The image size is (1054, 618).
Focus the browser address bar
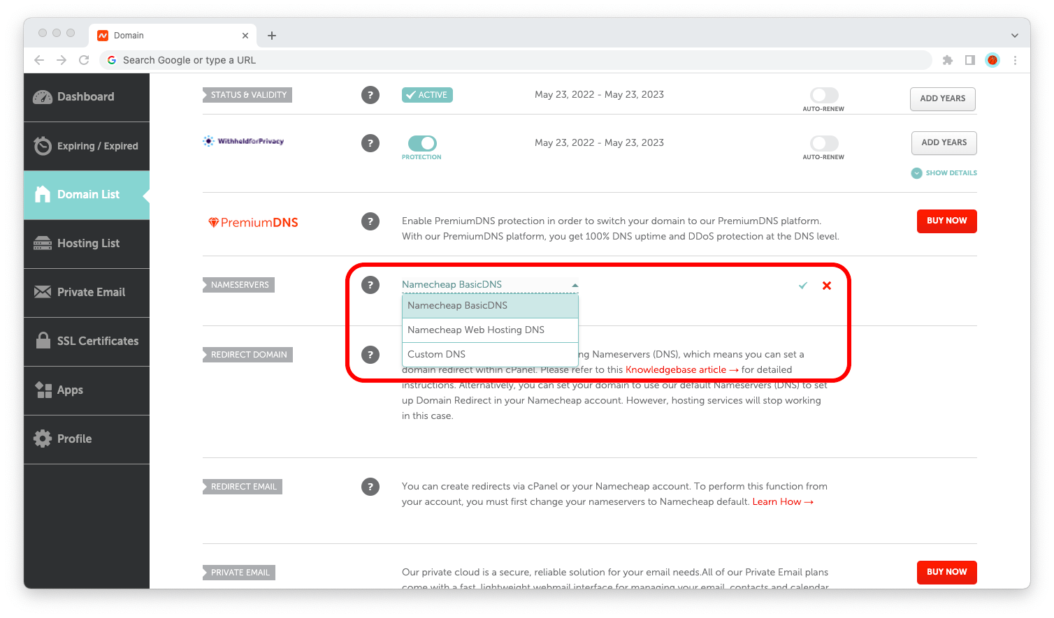(x=516, y=60)
